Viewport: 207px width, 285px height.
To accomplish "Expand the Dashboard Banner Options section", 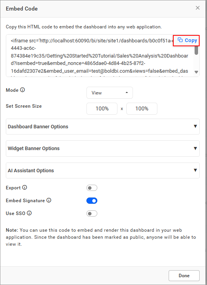I will [103, 126].
